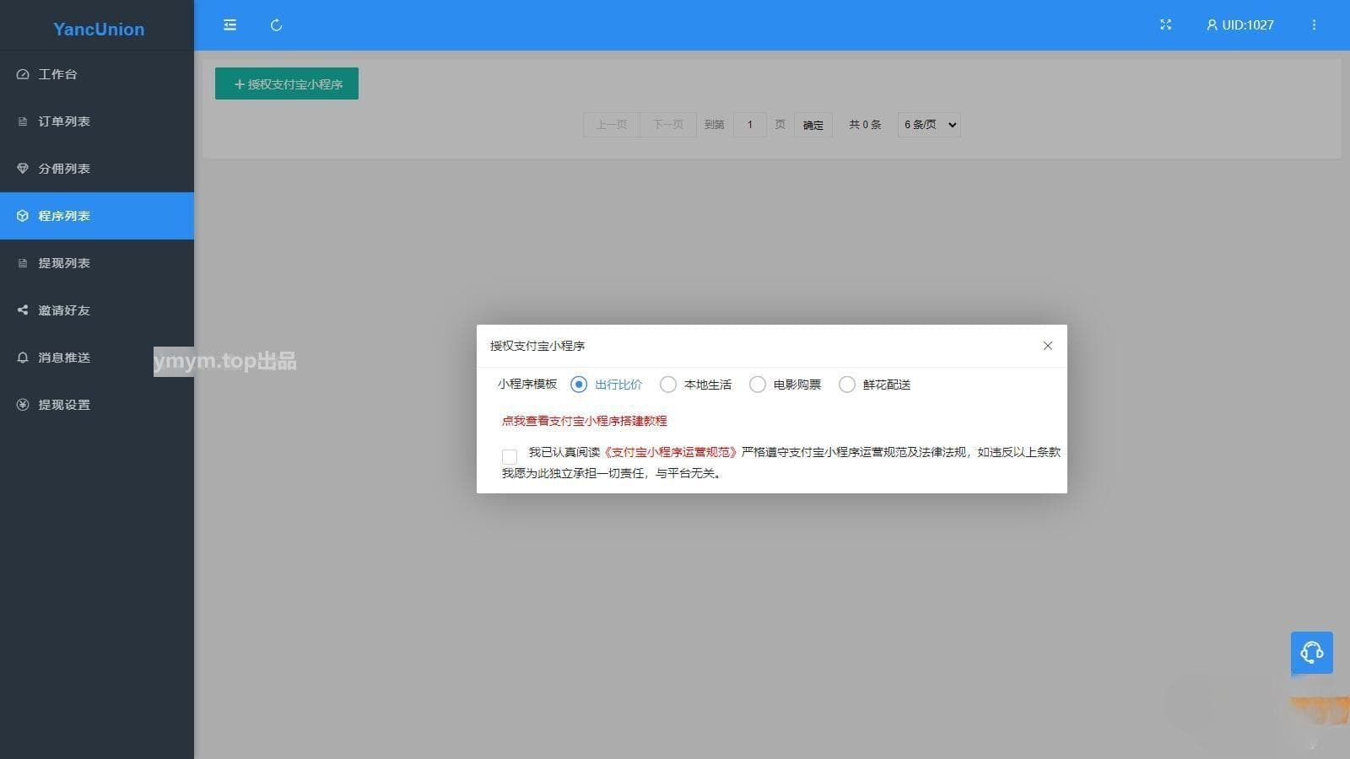The image size is (1350, 759).
Task: Click the UID:1027 account label
Action: click(1248, 25)
